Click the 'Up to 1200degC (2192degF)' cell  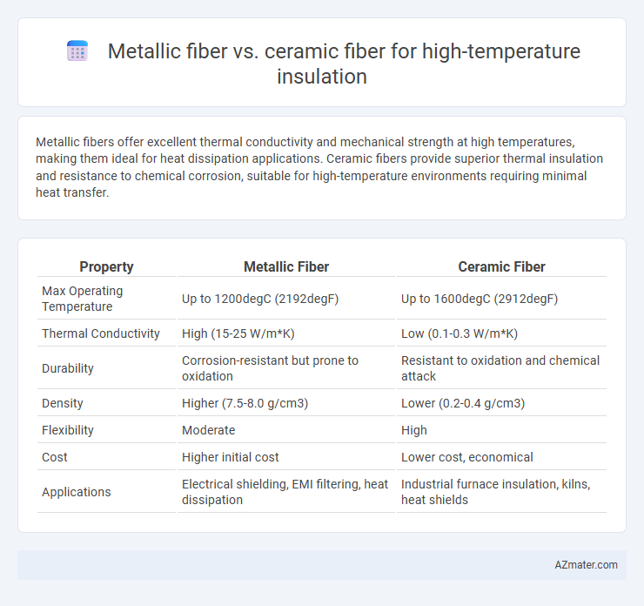point(286,299)
